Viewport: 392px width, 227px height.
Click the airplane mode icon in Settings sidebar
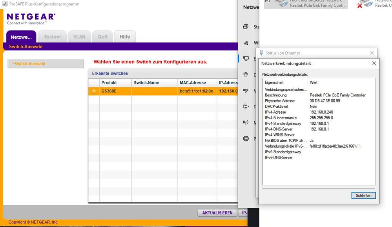point(246,107)
